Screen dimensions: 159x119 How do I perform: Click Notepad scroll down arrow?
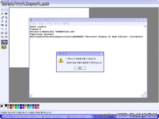145,93
